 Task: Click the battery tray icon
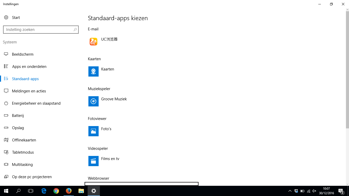tap(302, 191)
